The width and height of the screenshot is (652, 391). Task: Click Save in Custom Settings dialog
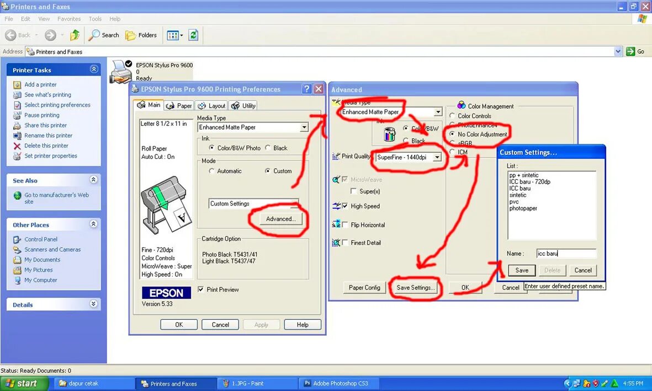point(522,270)
